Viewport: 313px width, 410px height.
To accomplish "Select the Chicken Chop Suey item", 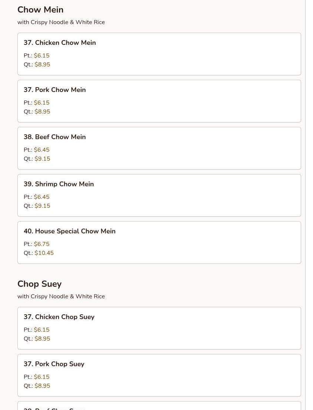I will click(x=59, y=317).
